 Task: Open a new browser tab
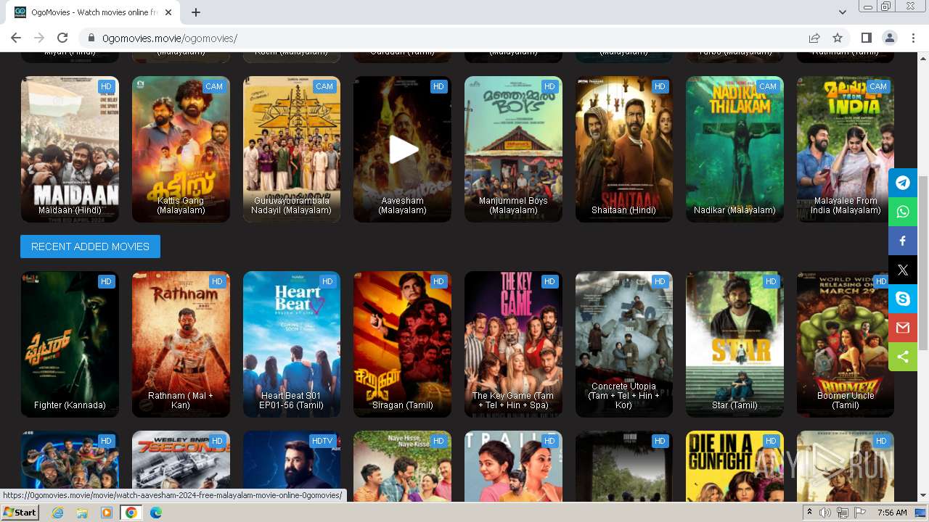click(x=196, y=12)
